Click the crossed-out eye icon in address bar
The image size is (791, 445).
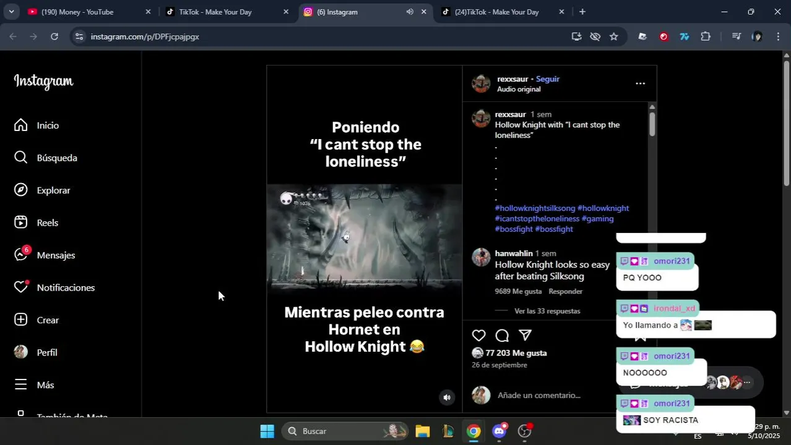pyautogui.click(x=595, y=36)
